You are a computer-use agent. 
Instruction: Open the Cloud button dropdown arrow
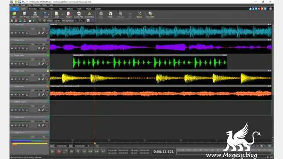point(48,15)
